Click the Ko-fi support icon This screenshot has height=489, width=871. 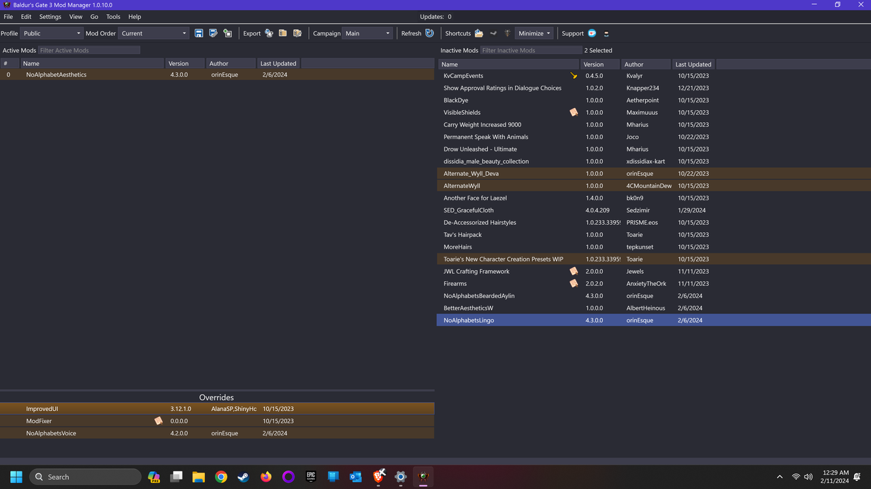click(x=591, y=33)
